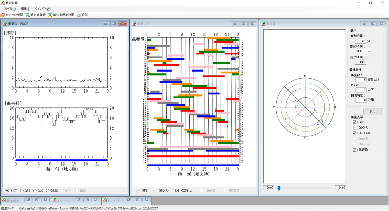Select the GPS radio button in 衛星数/PDOP
The image size is (389, 211).
[x=22, y=191]
